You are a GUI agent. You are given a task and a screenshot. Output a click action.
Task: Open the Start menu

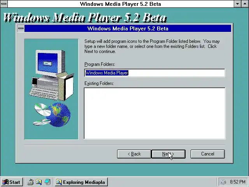(12, 182)
